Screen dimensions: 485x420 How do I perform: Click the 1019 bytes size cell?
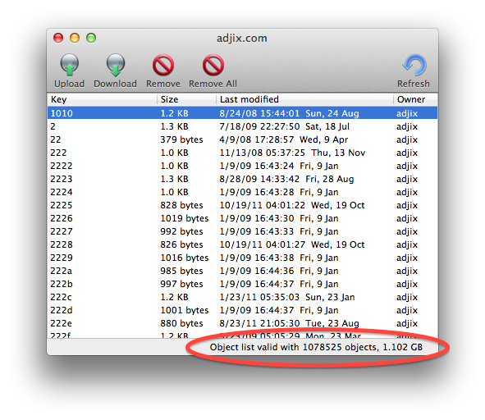click(185, 218)
